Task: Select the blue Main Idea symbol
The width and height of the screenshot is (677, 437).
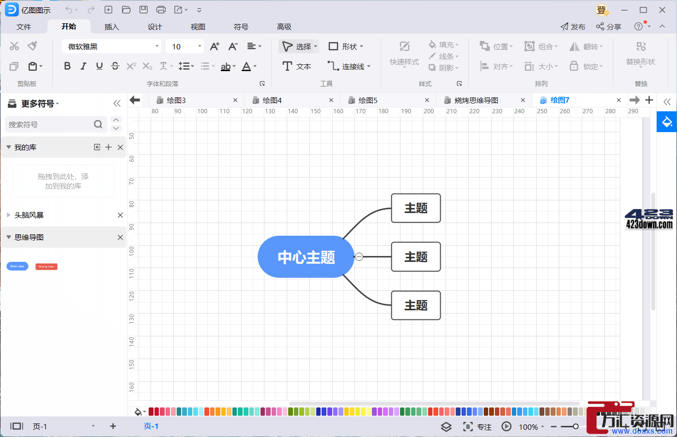Action: (17, 266)
